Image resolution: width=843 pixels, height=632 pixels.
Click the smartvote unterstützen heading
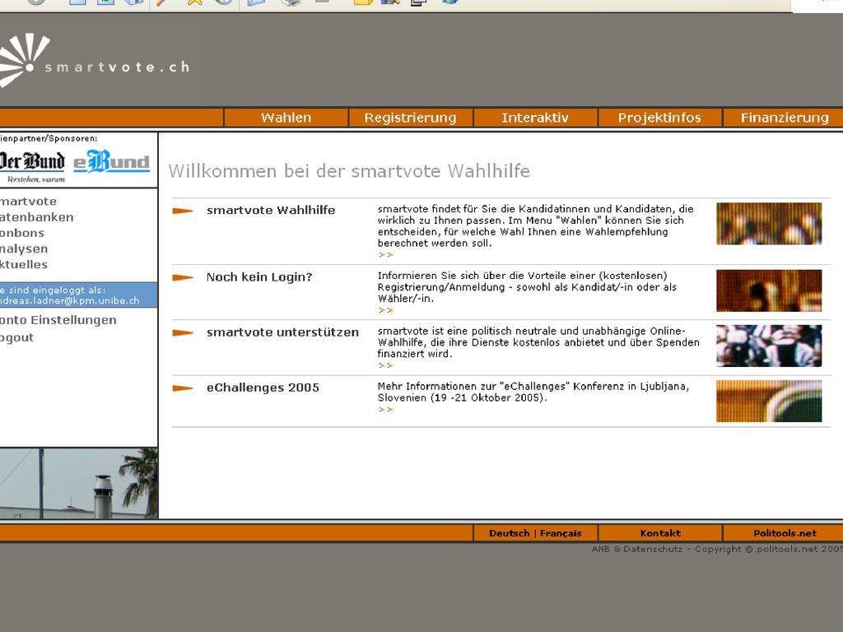coord(282,332)
